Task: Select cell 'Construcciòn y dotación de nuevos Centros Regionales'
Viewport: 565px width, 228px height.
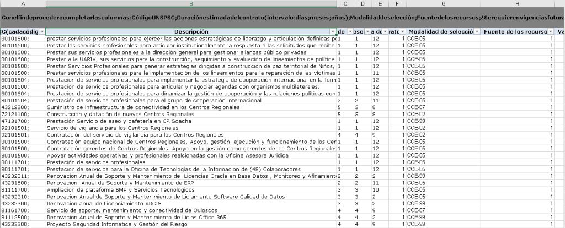Action: click(x=191, y=114)
